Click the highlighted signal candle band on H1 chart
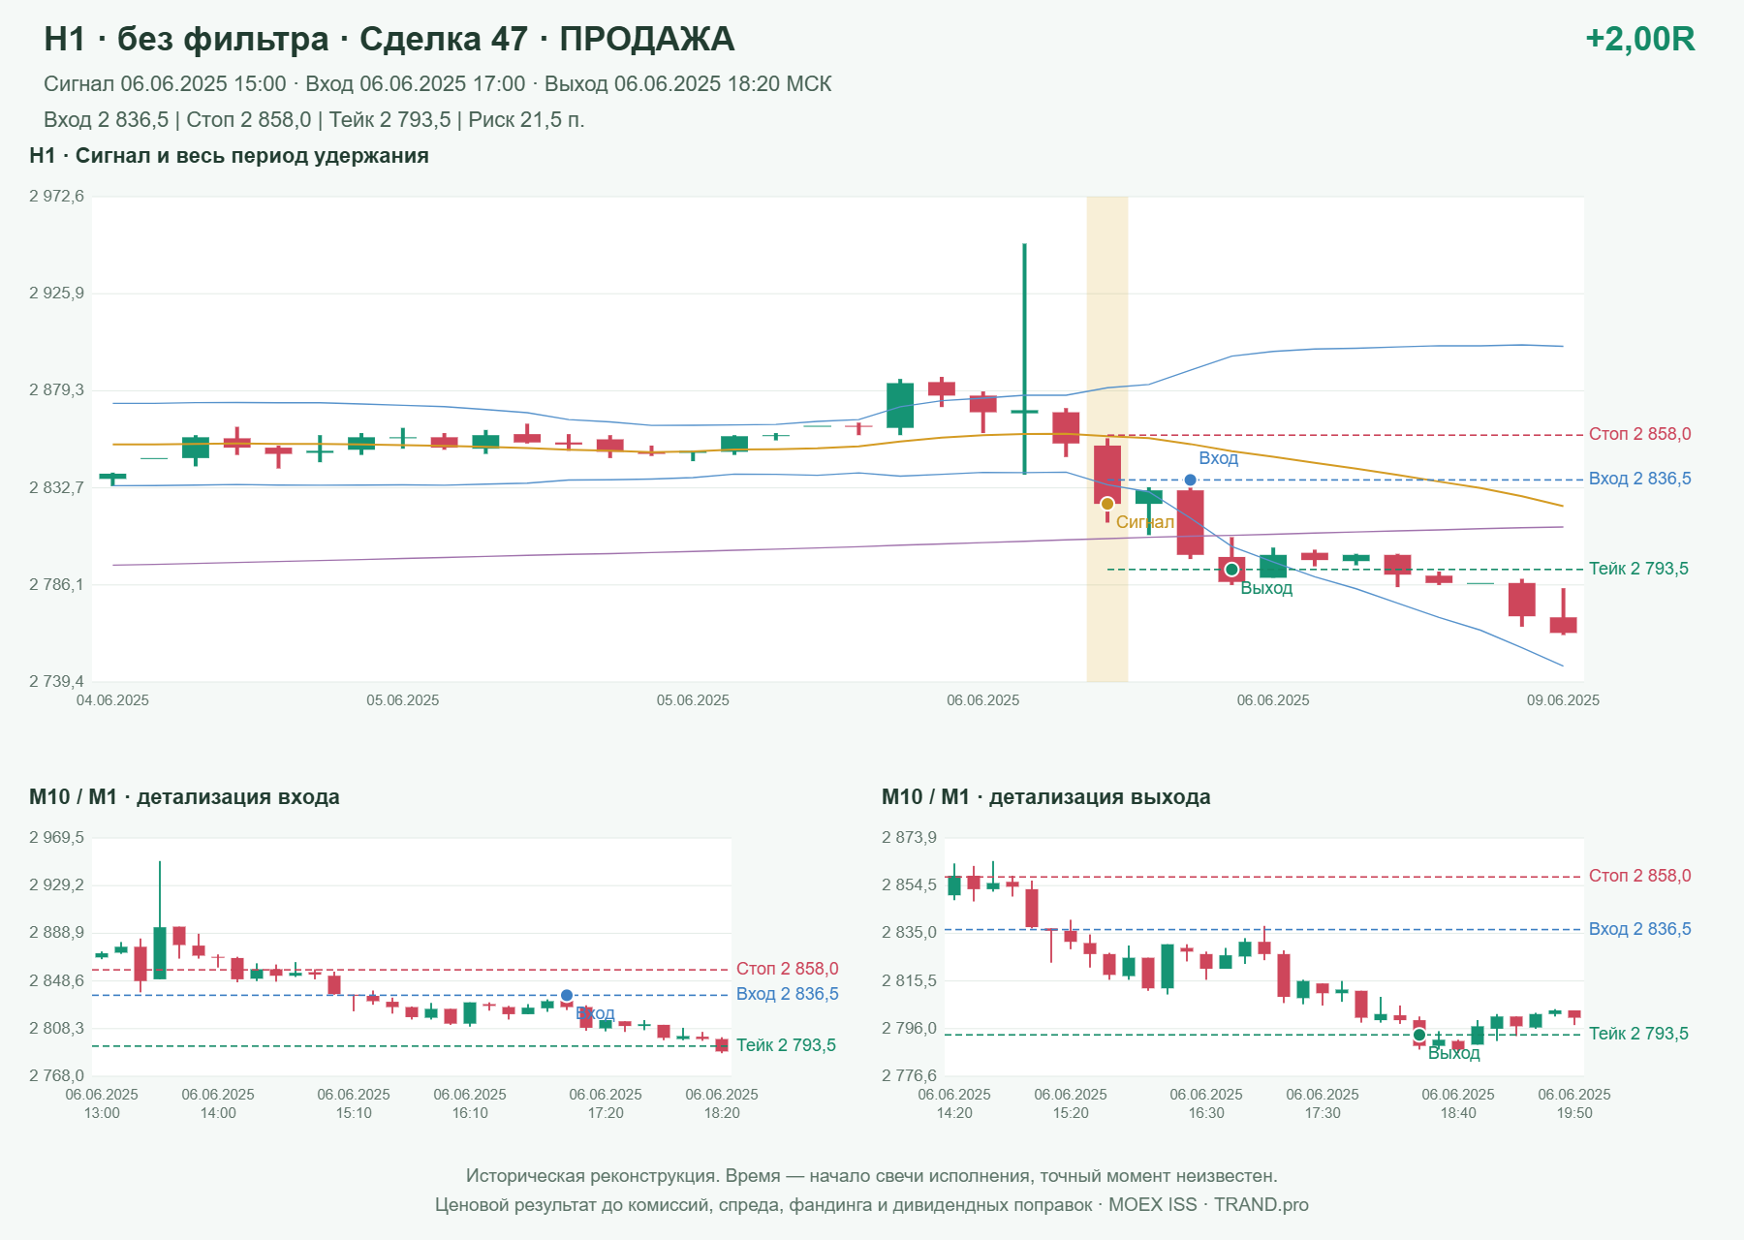Viewport: 1744px width, 1240px height. 1107,439
